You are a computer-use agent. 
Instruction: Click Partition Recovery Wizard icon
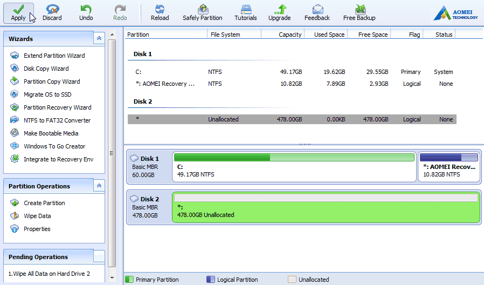pyautogui.click(x=15, y=107)
